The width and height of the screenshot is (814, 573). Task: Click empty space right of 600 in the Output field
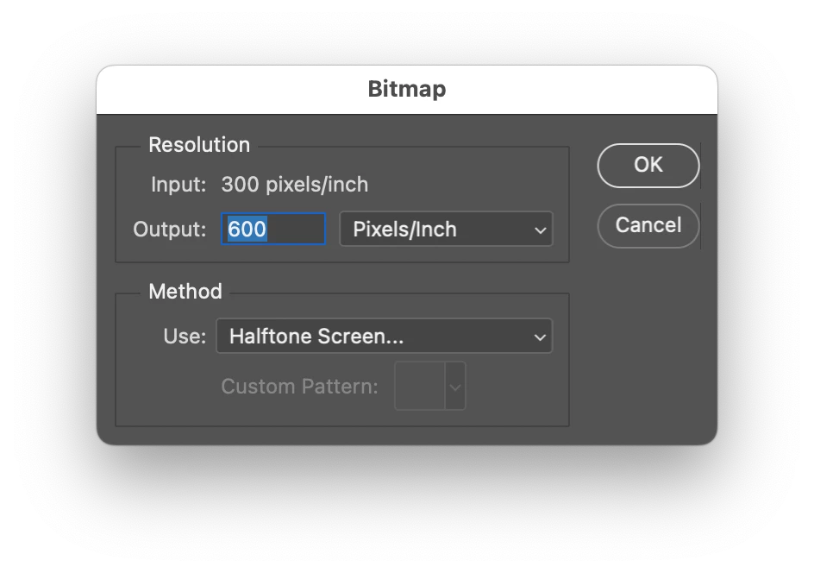pos(296,229)
